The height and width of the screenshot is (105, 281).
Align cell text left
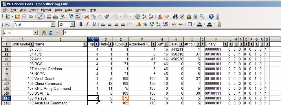(x=103, y=24)
